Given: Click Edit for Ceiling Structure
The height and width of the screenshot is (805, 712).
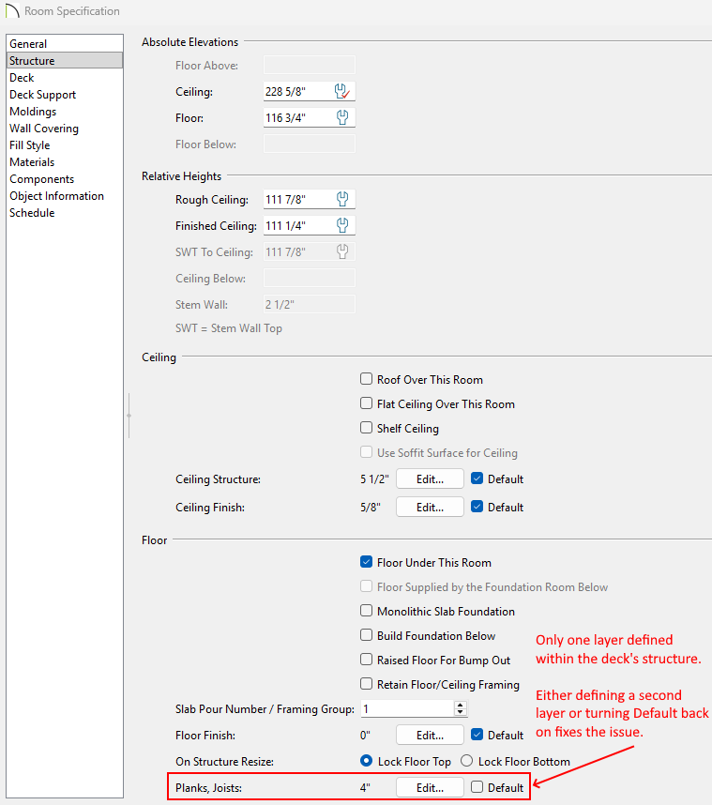Looking at the screenshot, I should (x=430, y=479).
